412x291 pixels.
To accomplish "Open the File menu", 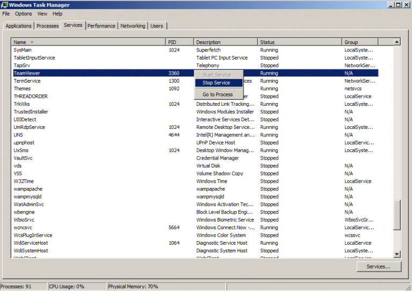I will (6, 13).
